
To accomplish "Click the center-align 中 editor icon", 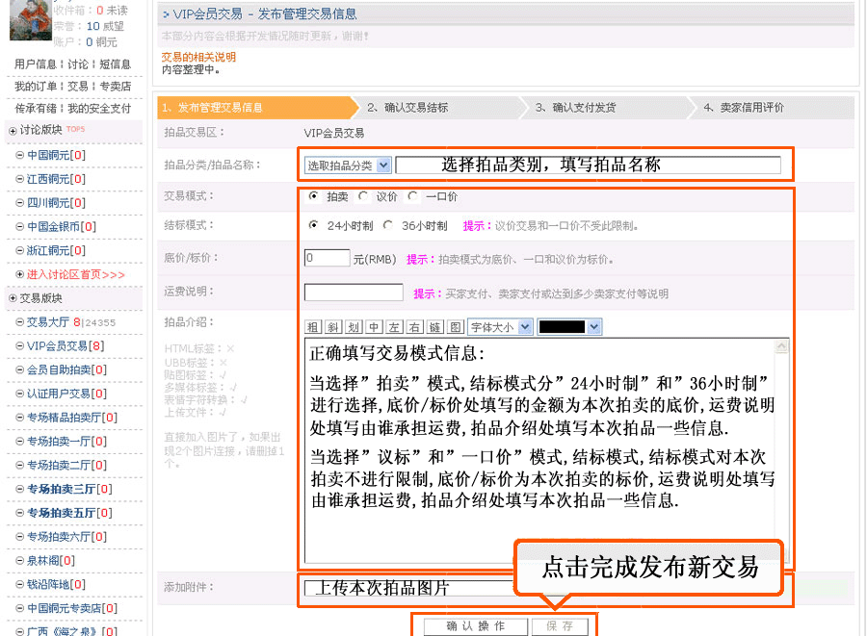I will click(374, 327).
